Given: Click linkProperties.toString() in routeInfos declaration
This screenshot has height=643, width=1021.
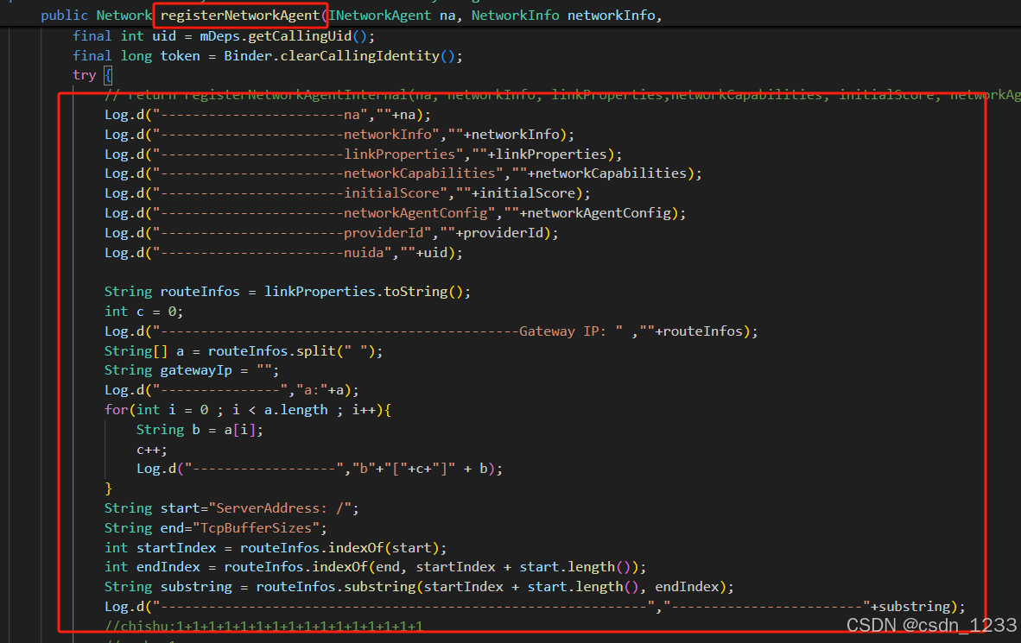Looking at the screenshot, I should point(363,292).
